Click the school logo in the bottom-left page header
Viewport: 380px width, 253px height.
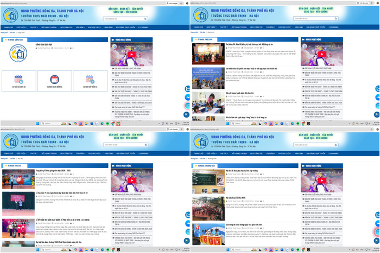pyautogui.click(x=10, y=141)
